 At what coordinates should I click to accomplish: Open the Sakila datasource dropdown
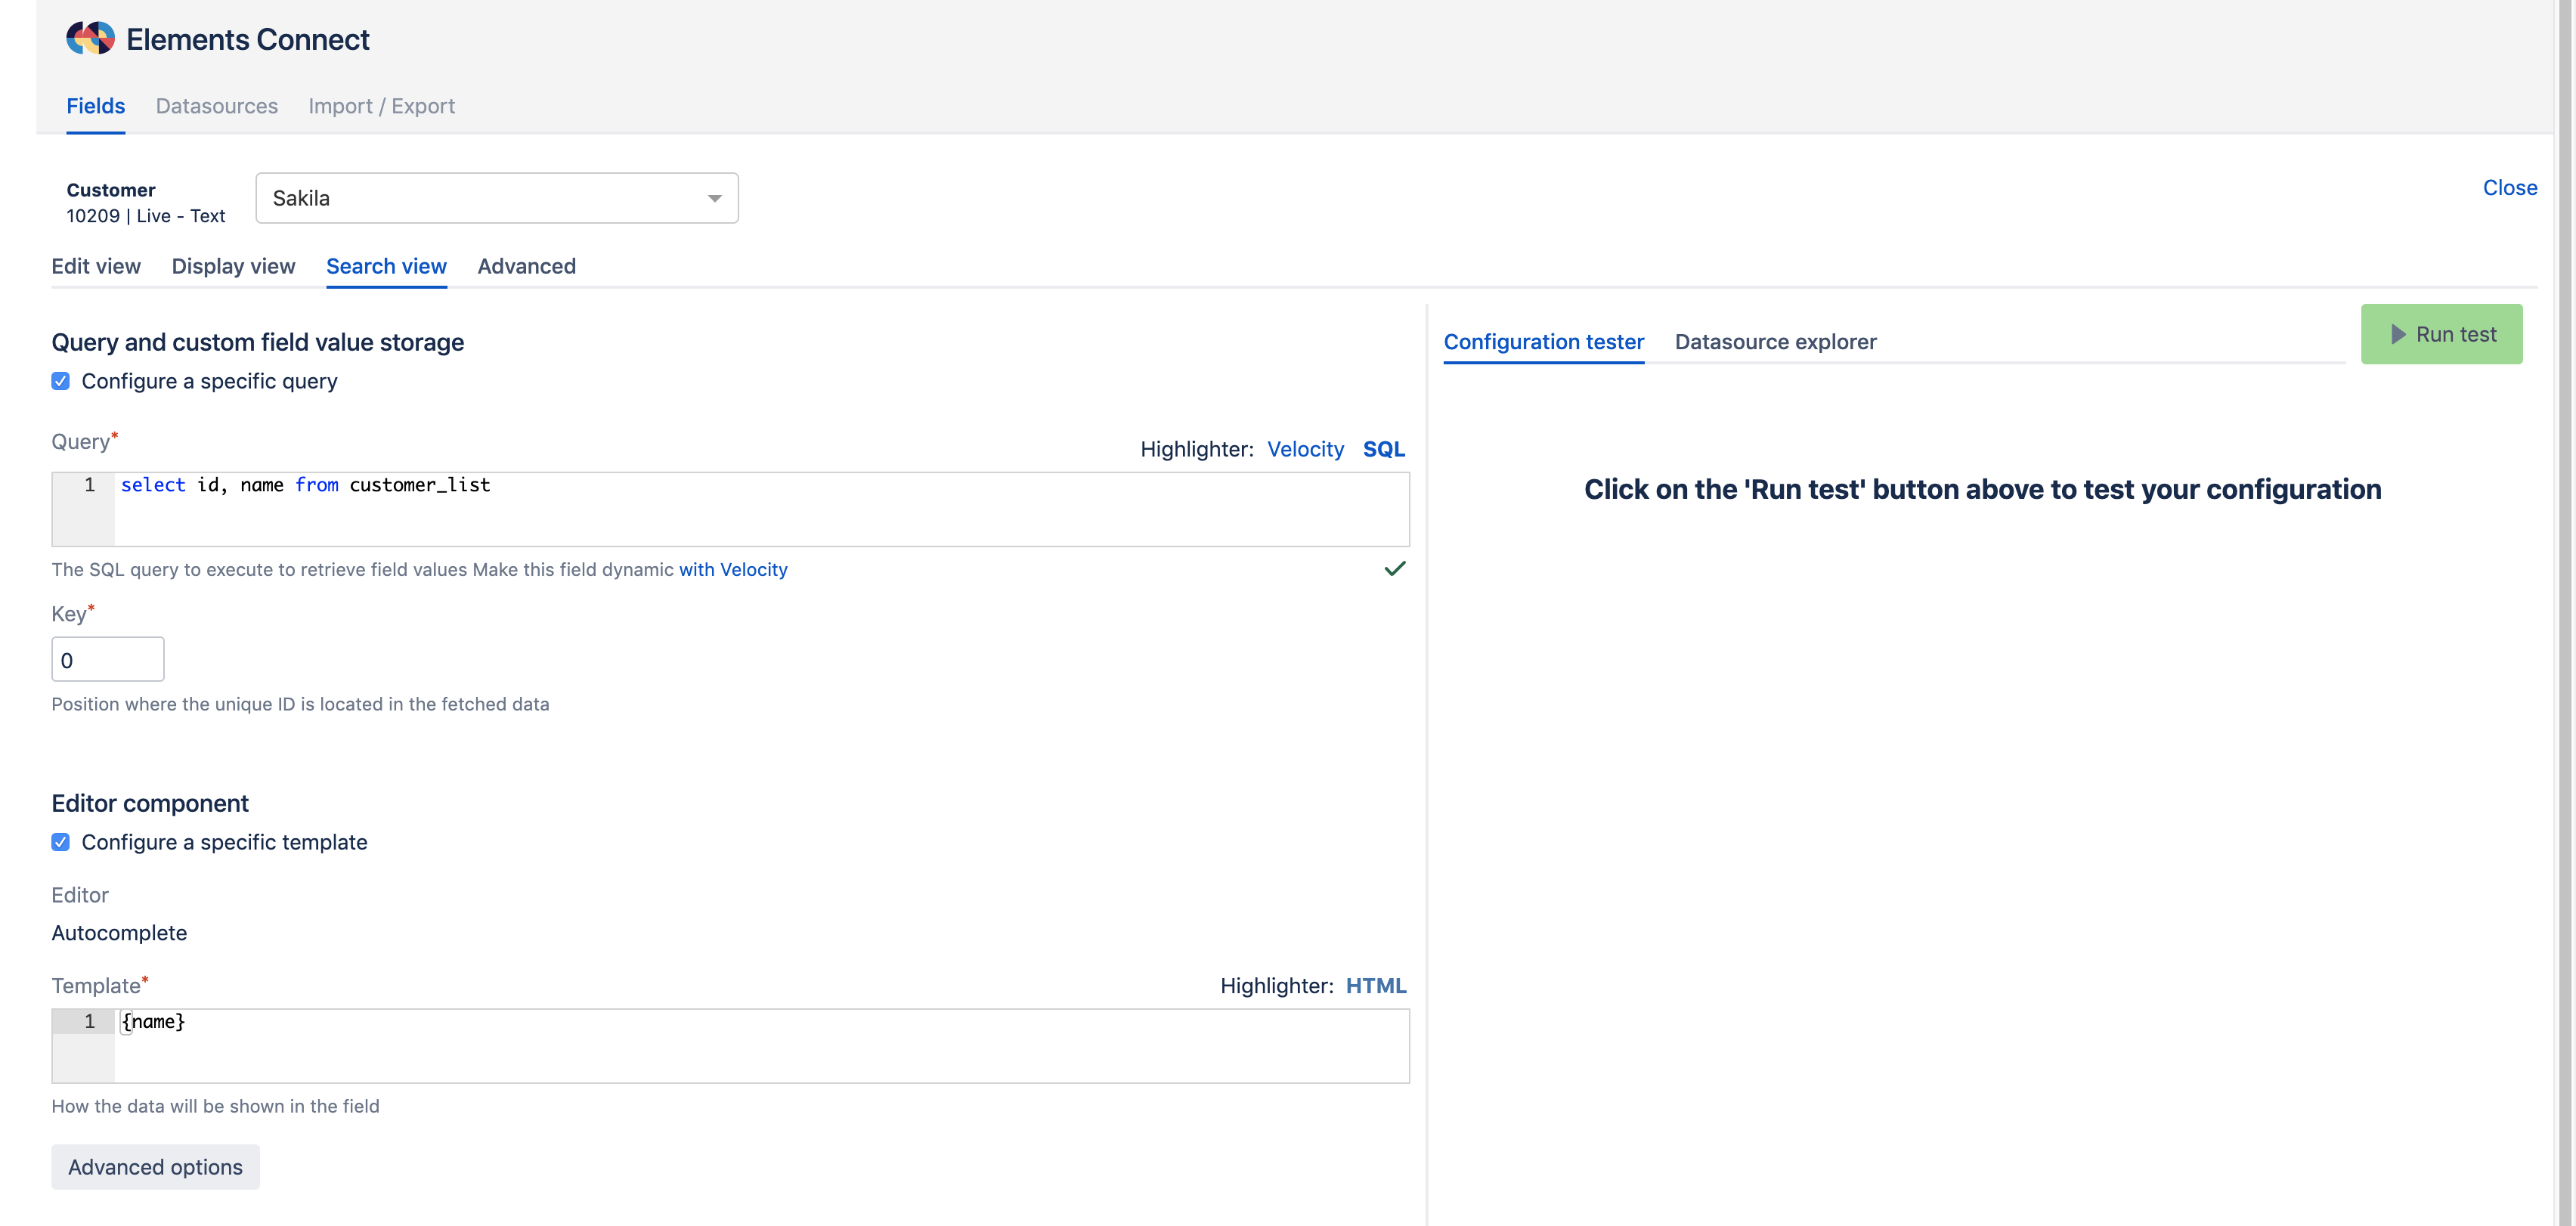tap(496, 198)
